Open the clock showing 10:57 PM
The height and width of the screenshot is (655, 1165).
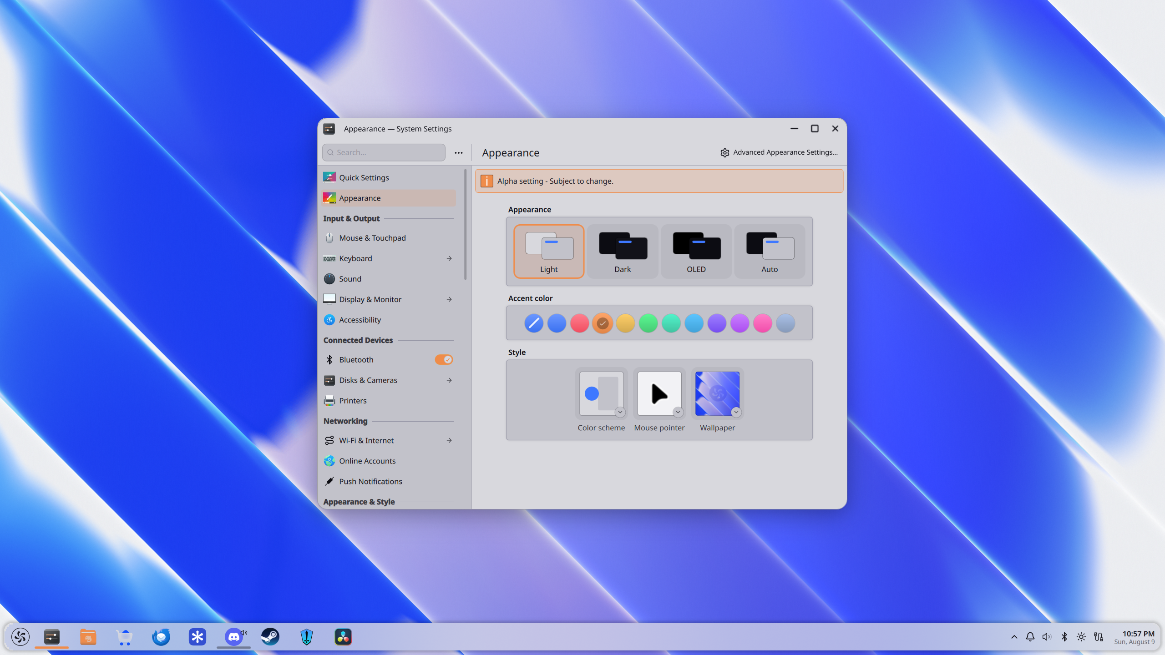pos(1134,637)
